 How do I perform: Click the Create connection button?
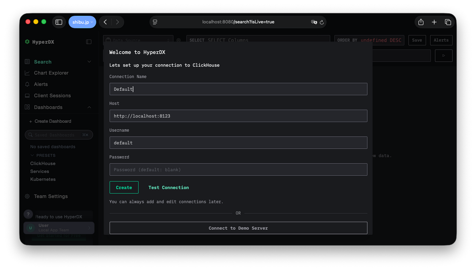tap(124, 188)
